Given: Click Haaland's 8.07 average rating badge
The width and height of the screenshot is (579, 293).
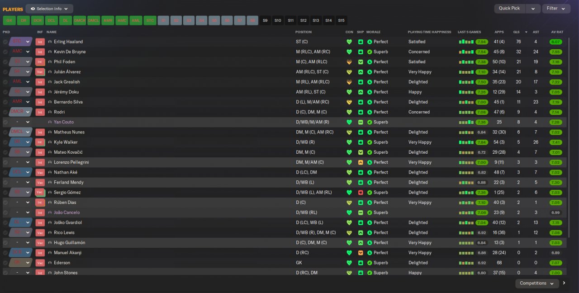Looking at the screenshot, I should (555, 42).
